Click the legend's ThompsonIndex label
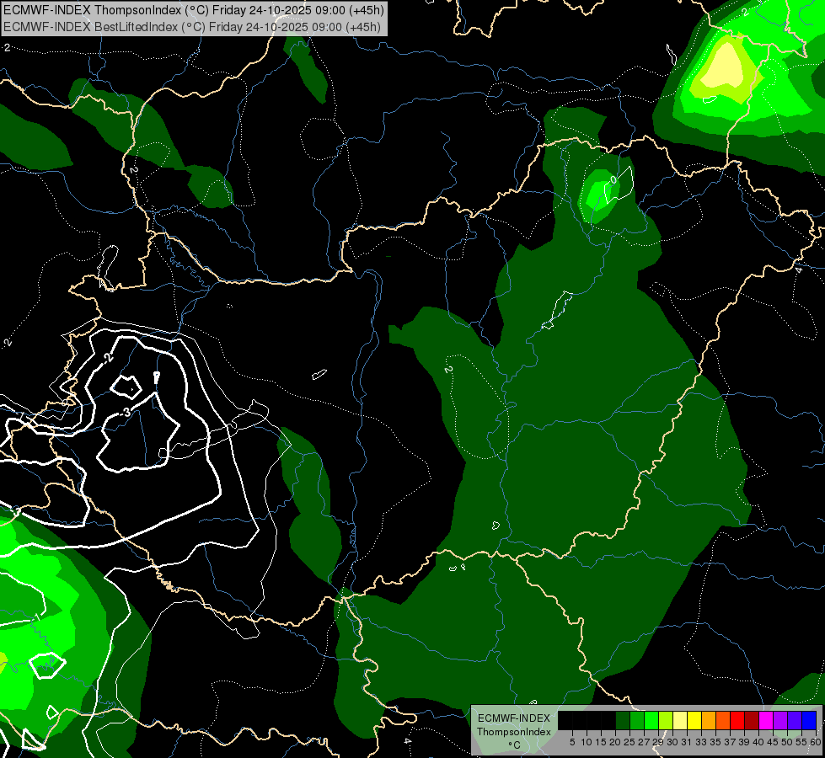The width and height of the screenshot is (825, 758). pos(514,732)
